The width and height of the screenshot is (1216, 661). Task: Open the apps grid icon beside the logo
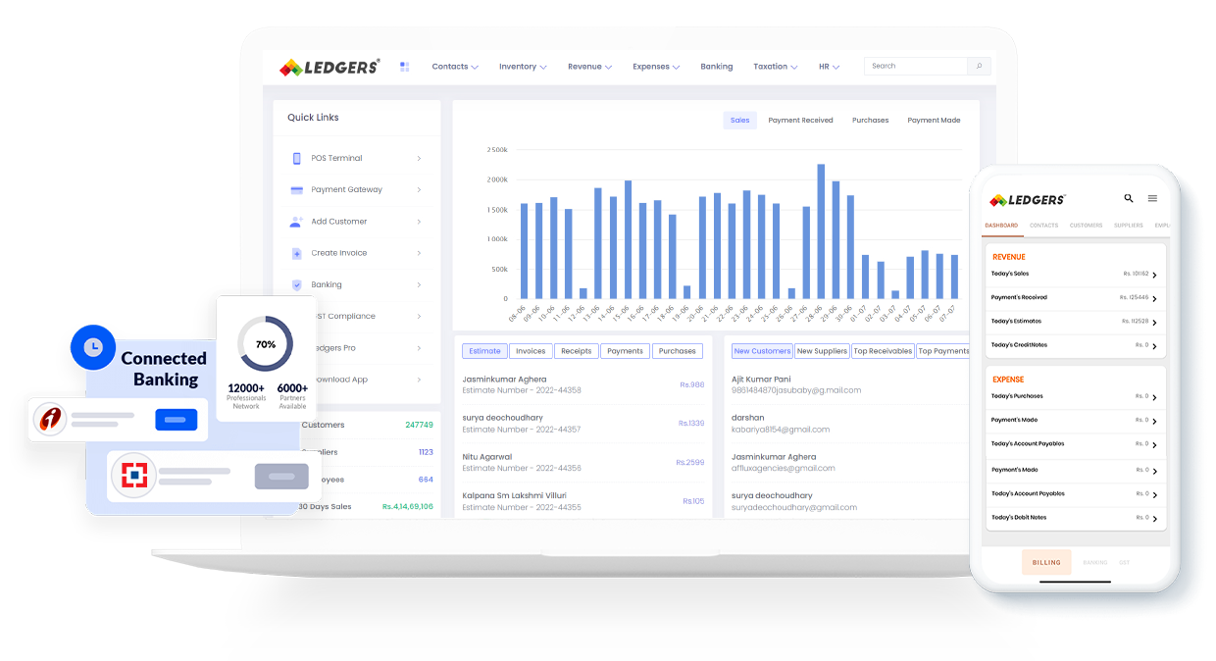pos(405,66)
